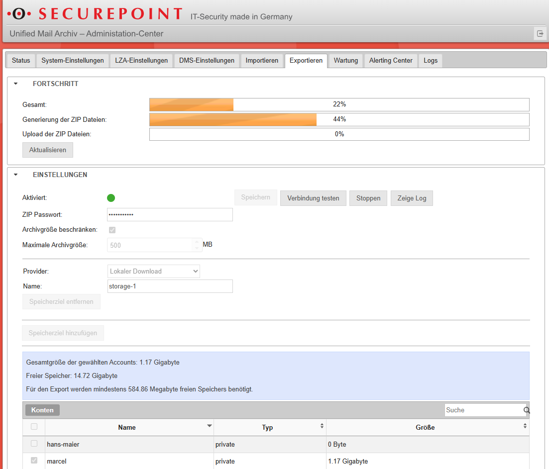Click the Securepoint logo

pos(95,14)
